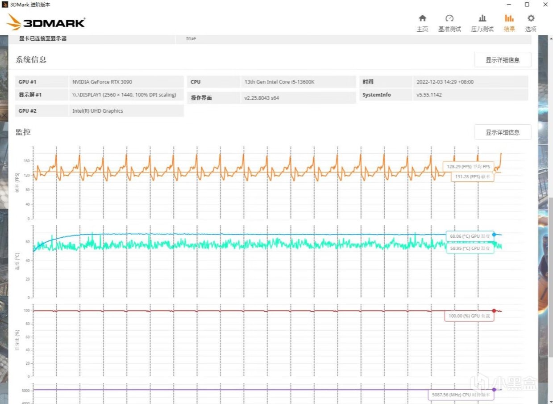Click the 显卡已连接至显示器 row label
Image resolution: width=553 pixels, height=404 pixels.
43,38
